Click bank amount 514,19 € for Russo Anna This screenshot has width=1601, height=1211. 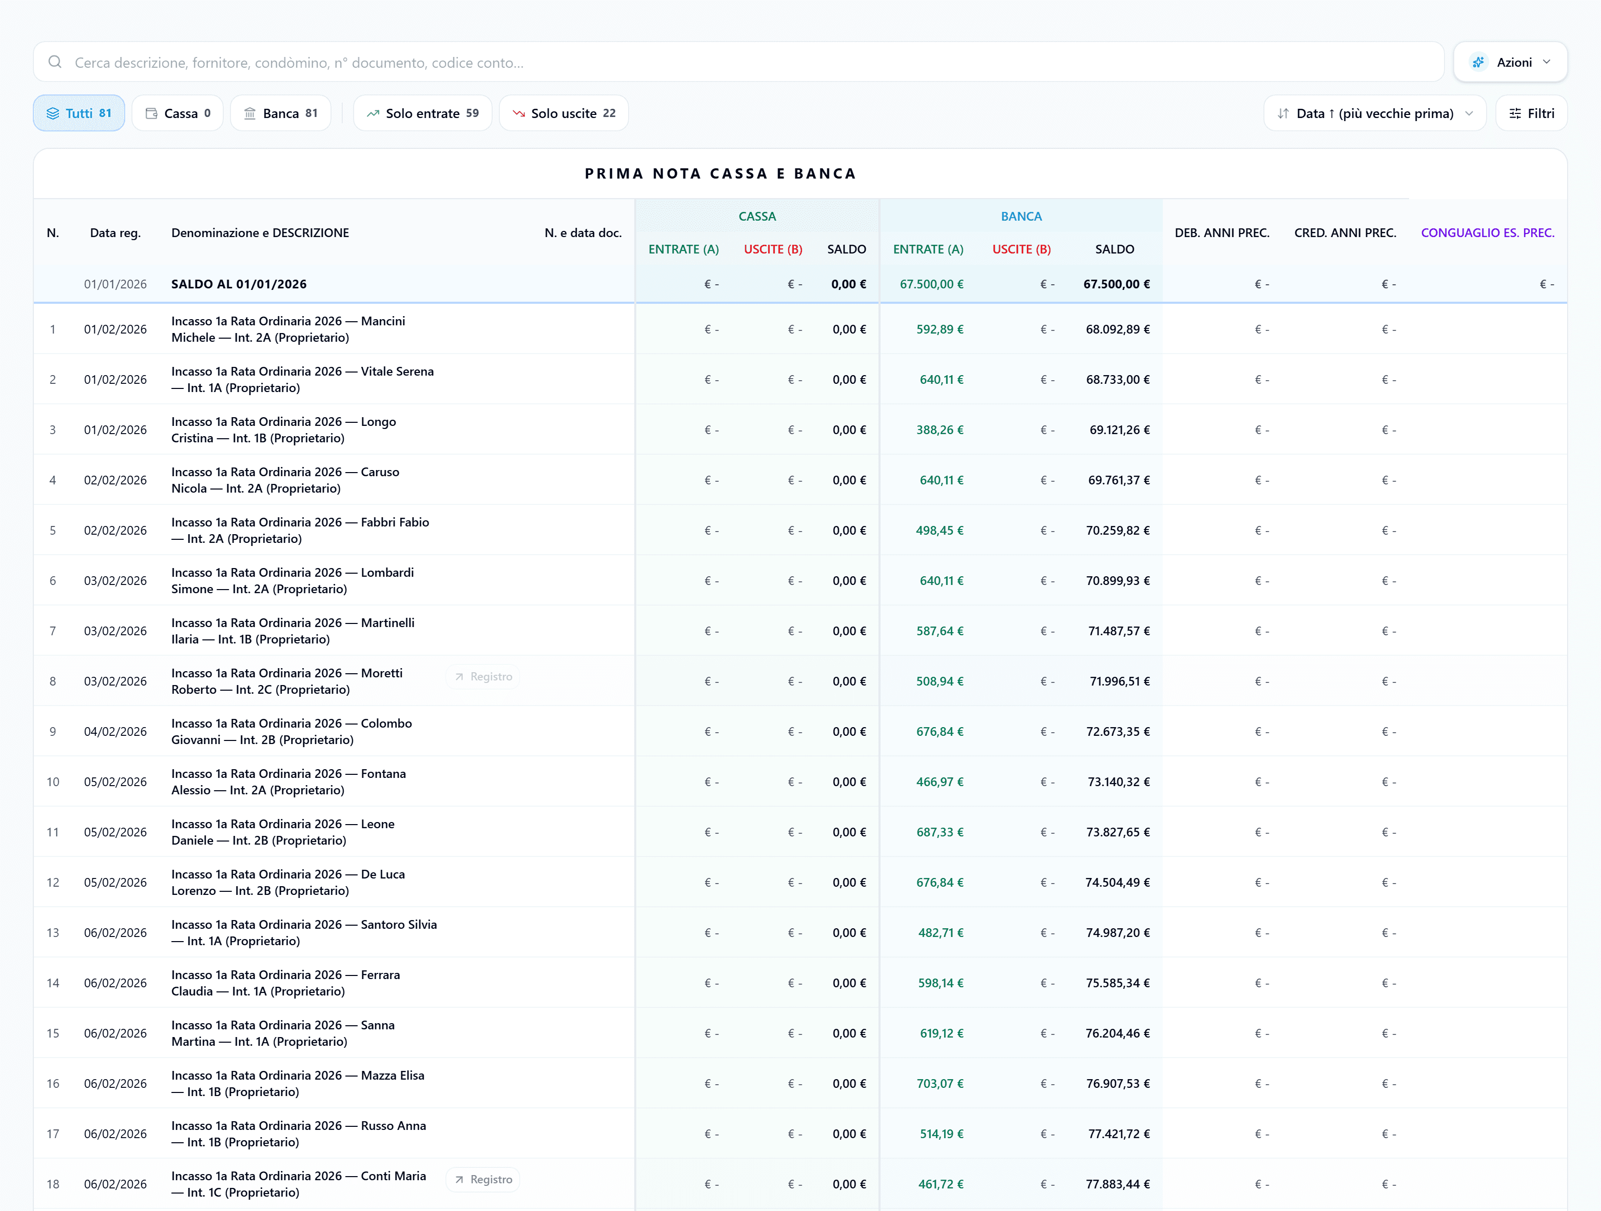pyautogui.click(x=941, y=1134)
